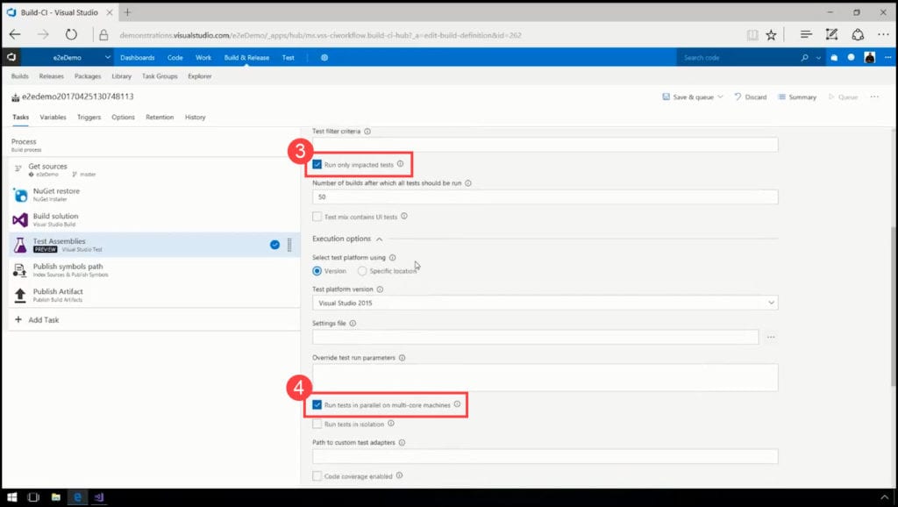Select the NuGet restore task
This screenshot has width=898, height=507.
(154, 195)
